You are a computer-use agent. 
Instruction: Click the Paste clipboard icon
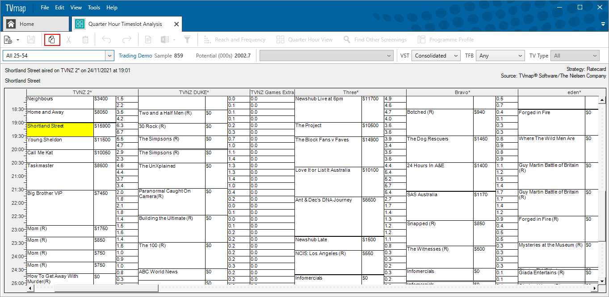tap(85, 40)
